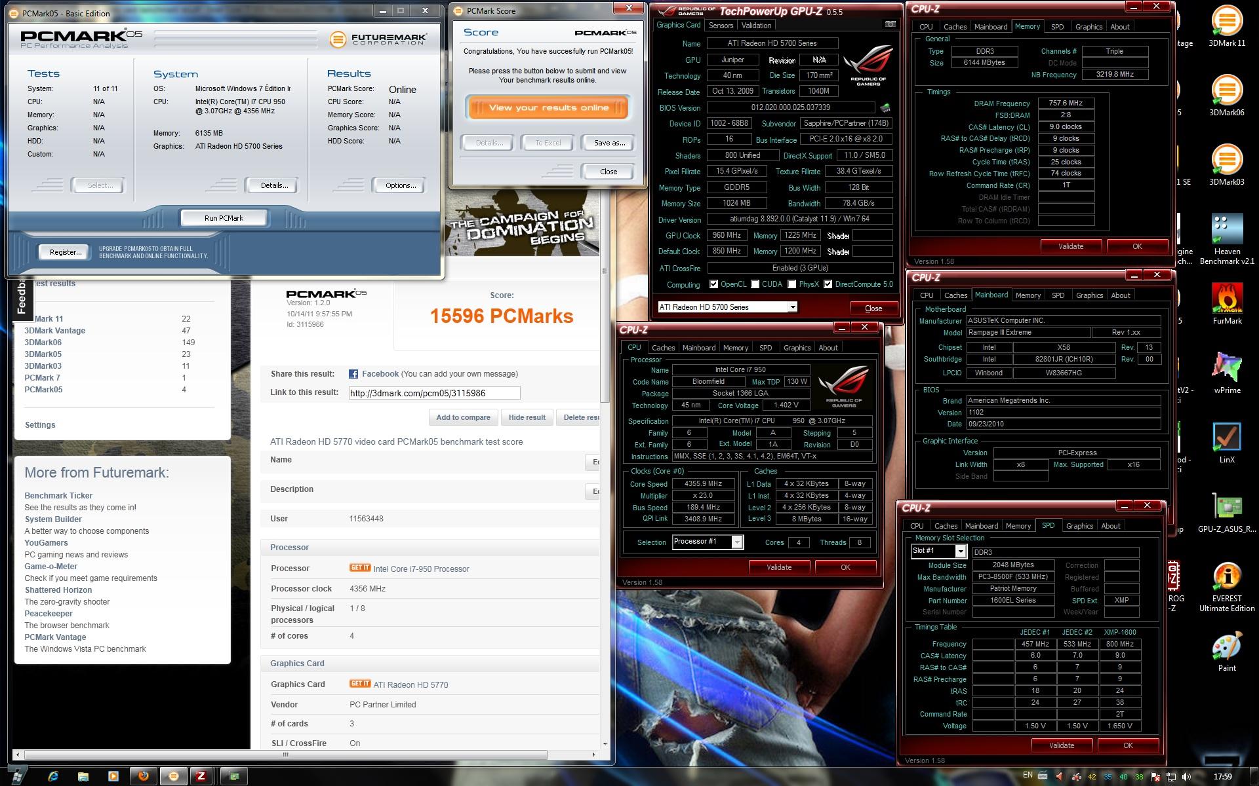Click the Options... button in PCMark05

401,185
